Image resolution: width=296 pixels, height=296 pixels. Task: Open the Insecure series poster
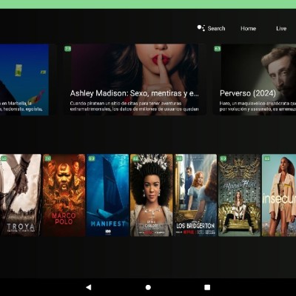pyautogui.click(x=279, y=195)
